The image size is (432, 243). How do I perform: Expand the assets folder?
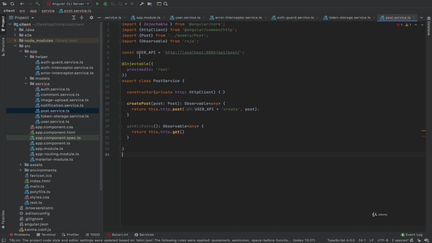pos(21,165)
